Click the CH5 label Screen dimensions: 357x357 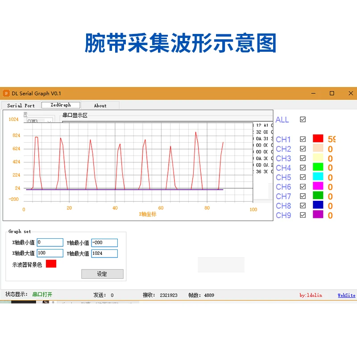tap(283, 177)
